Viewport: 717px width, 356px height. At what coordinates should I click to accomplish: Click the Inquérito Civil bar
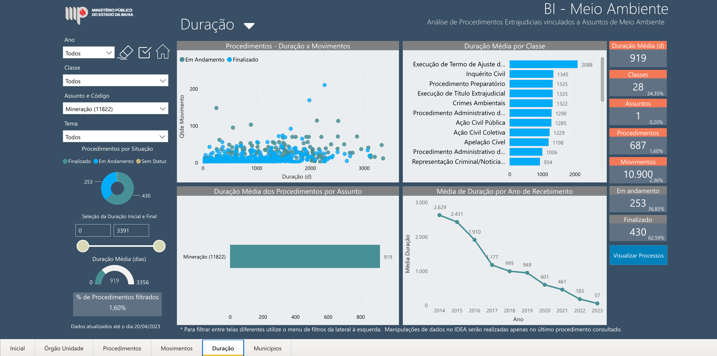click(531, 74)
